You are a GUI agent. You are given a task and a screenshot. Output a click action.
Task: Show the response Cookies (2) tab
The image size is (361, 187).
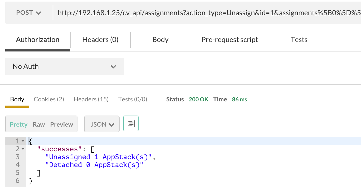(49, 99)
